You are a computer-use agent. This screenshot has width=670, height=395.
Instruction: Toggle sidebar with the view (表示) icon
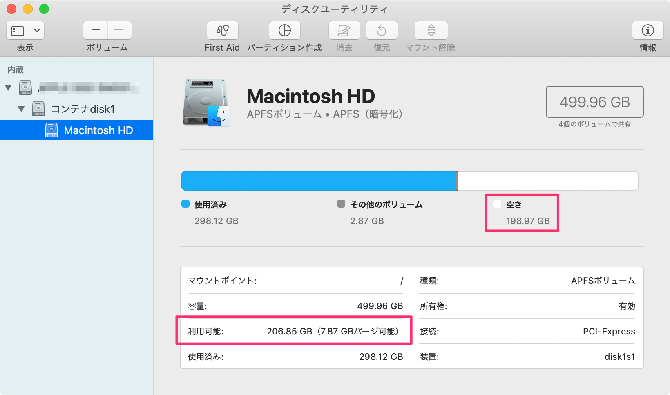(x=18, y=31)
